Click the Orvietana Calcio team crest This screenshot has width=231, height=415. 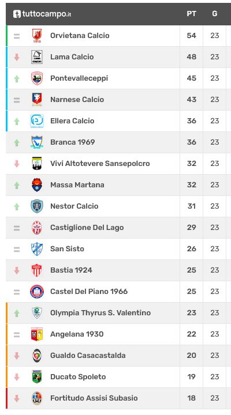click(37, 36)
